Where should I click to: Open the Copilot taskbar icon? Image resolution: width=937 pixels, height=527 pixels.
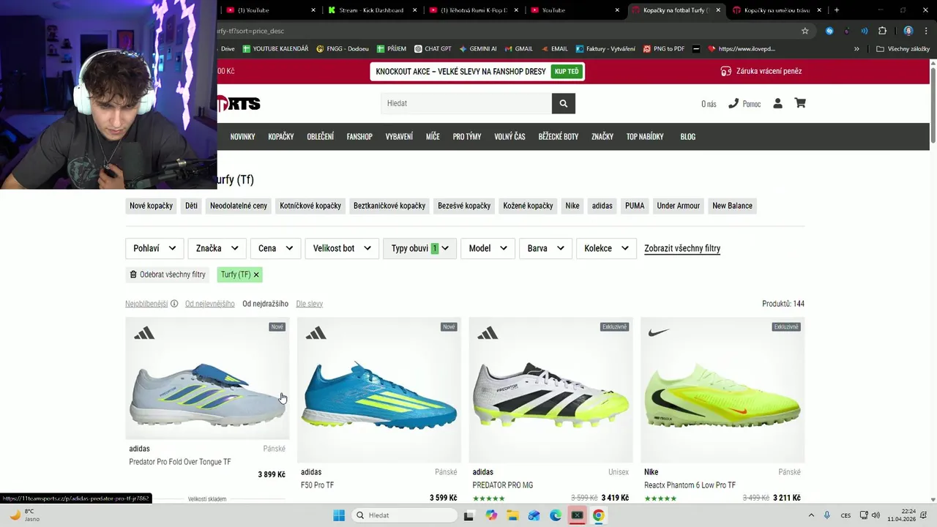coord(491,515)
